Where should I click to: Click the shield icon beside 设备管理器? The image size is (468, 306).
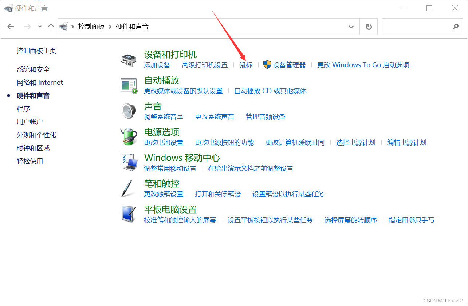point(267,65)
